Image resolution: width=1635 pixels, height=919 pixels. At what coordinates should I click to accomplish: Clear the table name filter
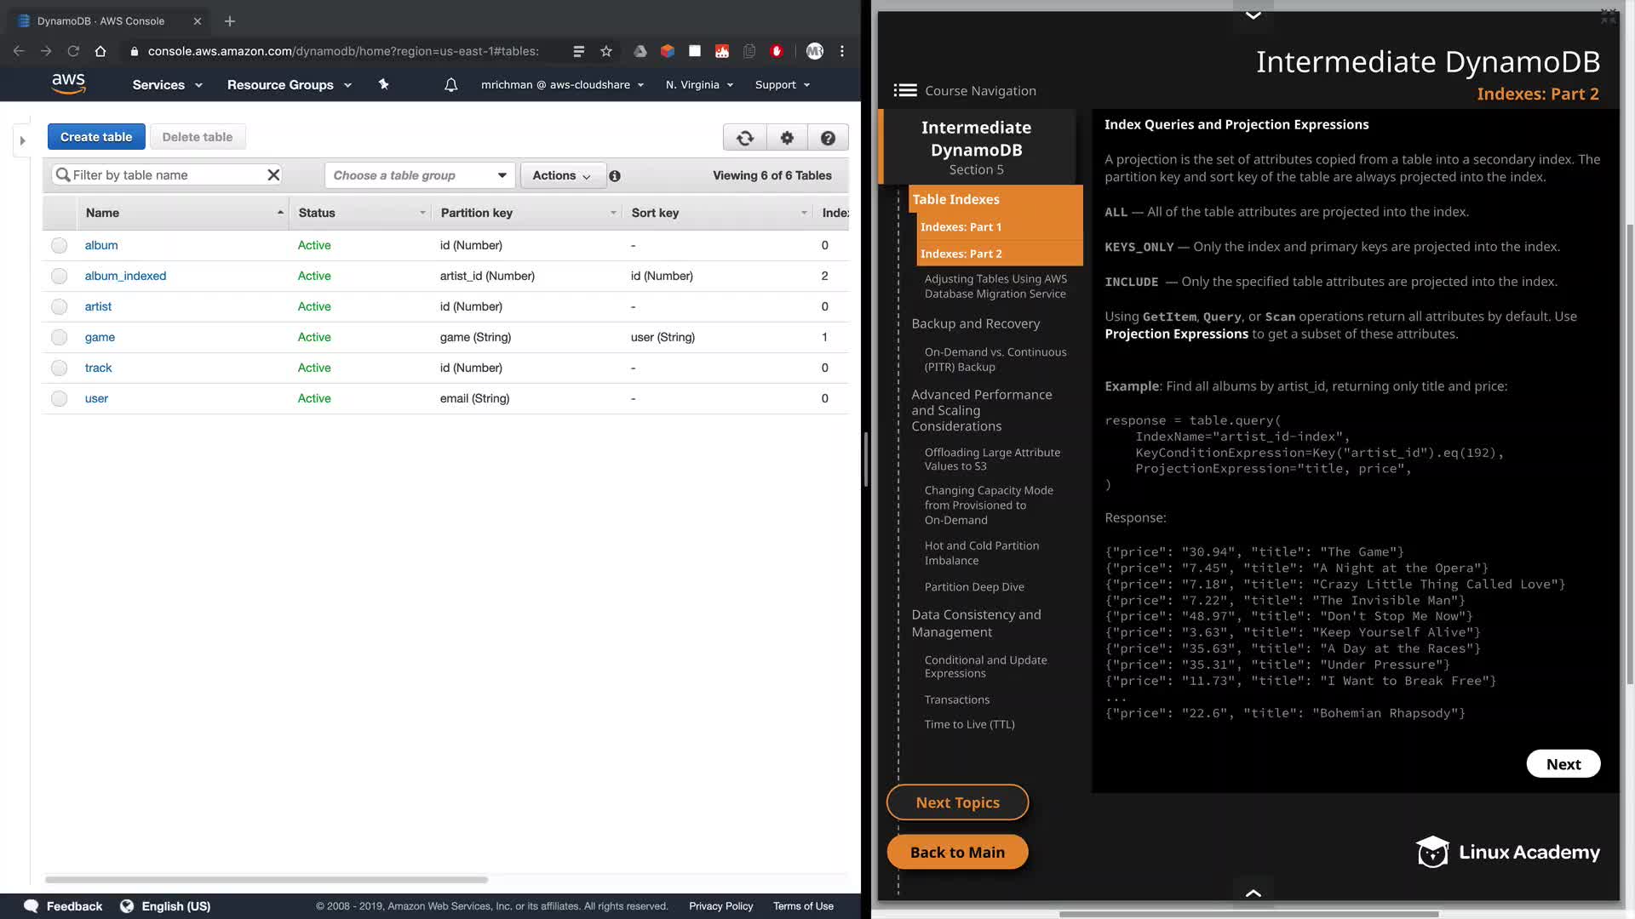click(x=273, y=175)
